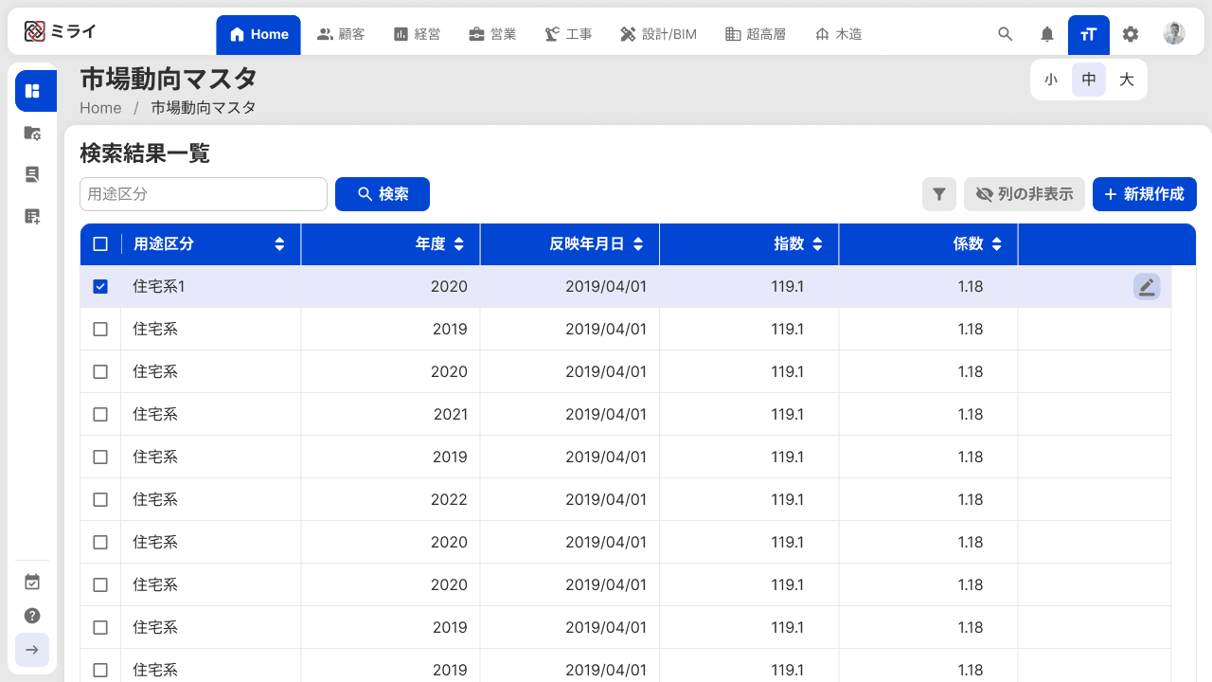The width and height of the screenshot is (1212, 682).
Task: Open the 設計/BIM tab
Action: point(658,35)
